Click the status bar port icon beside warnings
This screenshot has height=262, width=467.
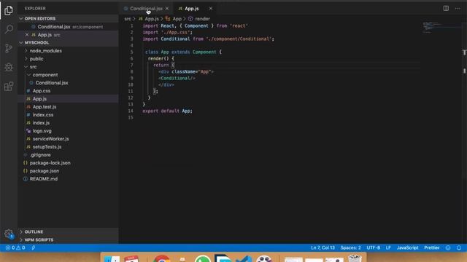(34, 247)
